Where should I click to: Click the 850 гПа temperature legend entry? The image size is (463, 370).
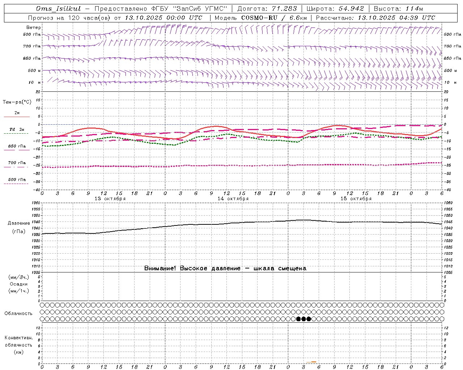17,146
